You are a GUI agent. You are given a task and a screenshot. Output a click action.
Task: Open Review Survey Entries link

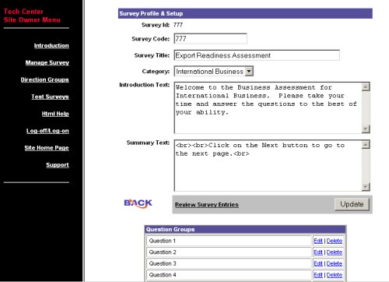[206, 205]
